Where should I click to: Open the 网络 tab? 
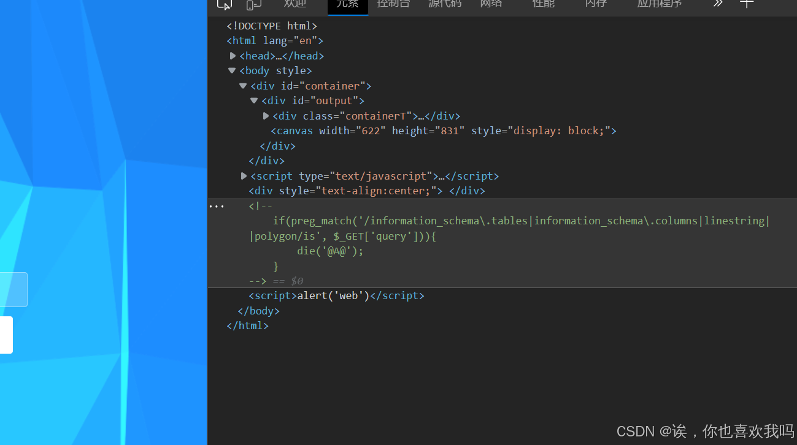pyautogui.click(x=491, y=4)
